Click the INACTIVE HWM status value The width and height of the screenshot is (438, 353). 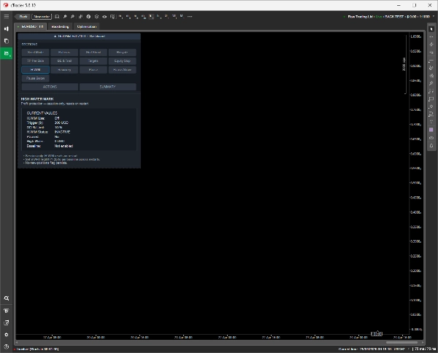click(x=63, y=132)
